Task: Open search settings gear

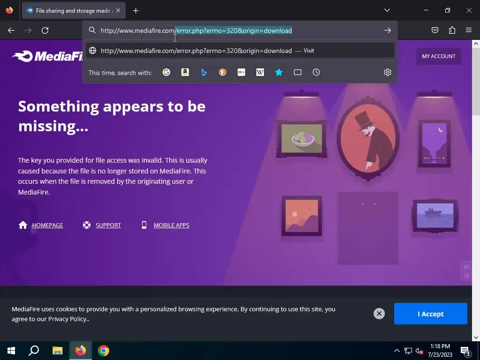Action: (x=388, y=72)
